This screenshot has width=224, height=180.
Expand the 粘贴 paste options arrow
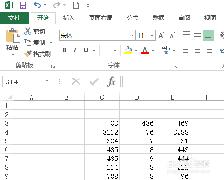(13, 55)
